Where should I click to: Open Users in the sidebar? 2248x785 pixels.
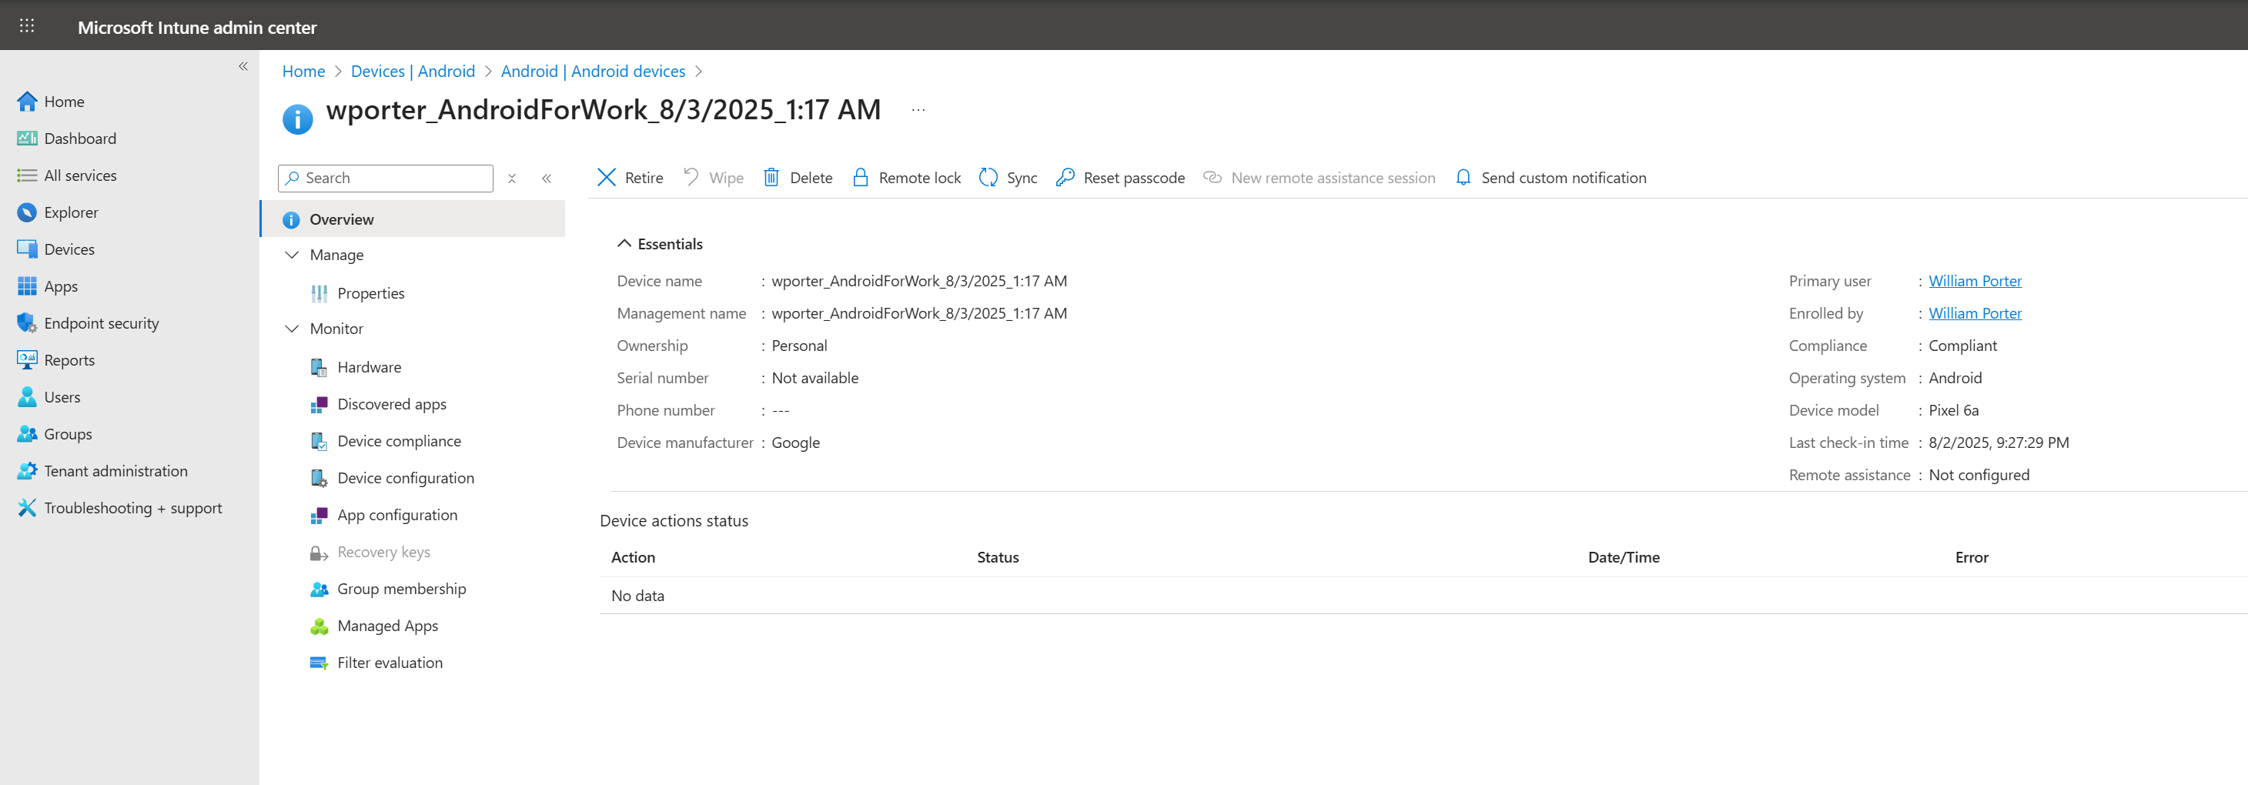coord(62,397)
